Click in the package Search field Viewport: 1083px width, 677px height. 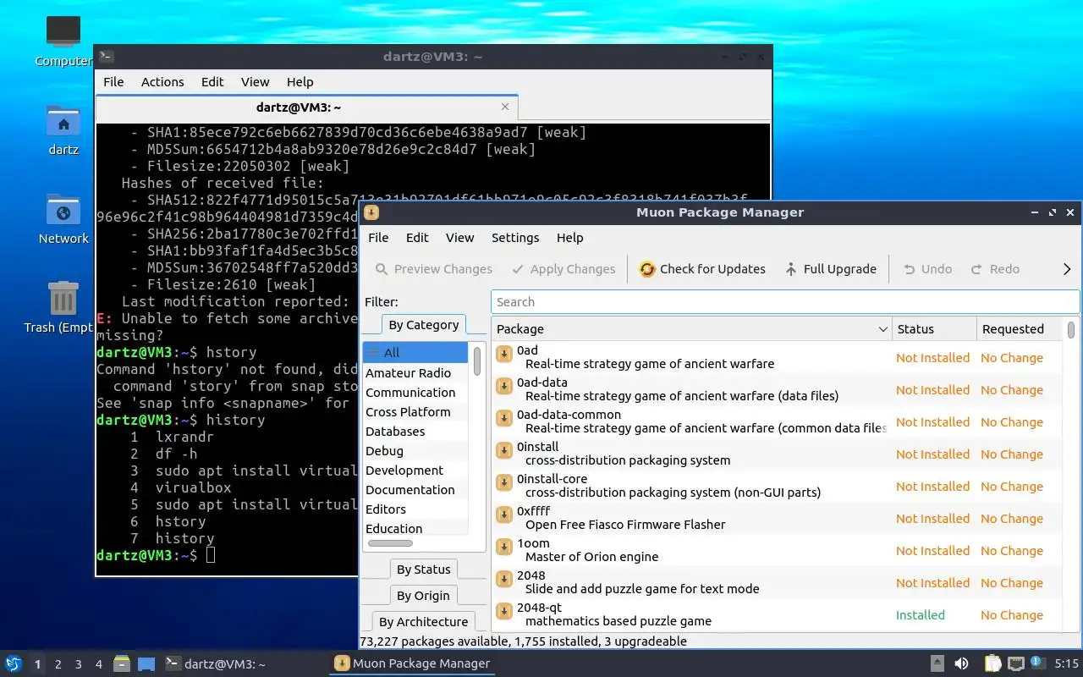[785, 302]
